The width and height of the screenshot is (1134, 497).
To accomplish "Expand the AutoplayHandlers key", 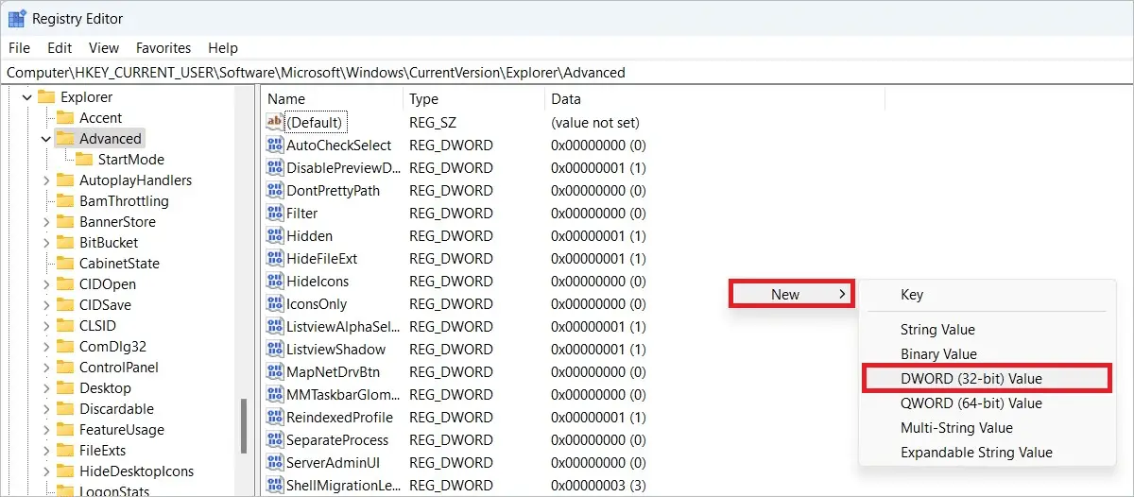I will coord(45,180).
